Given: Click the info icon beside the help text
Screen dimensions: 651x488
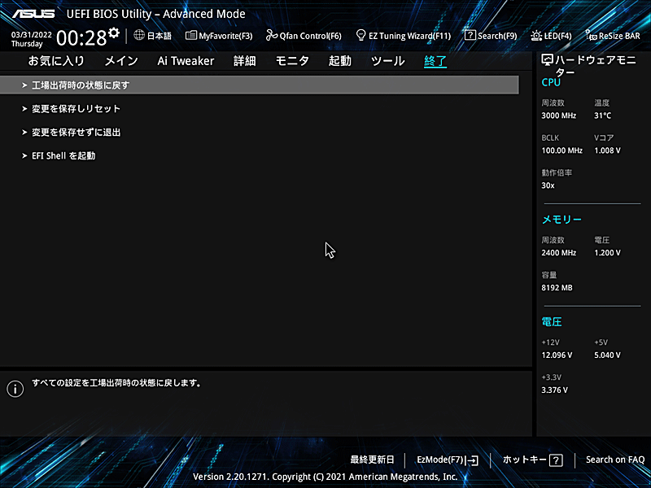Looking at the screenshot, I should click(15, 389).
